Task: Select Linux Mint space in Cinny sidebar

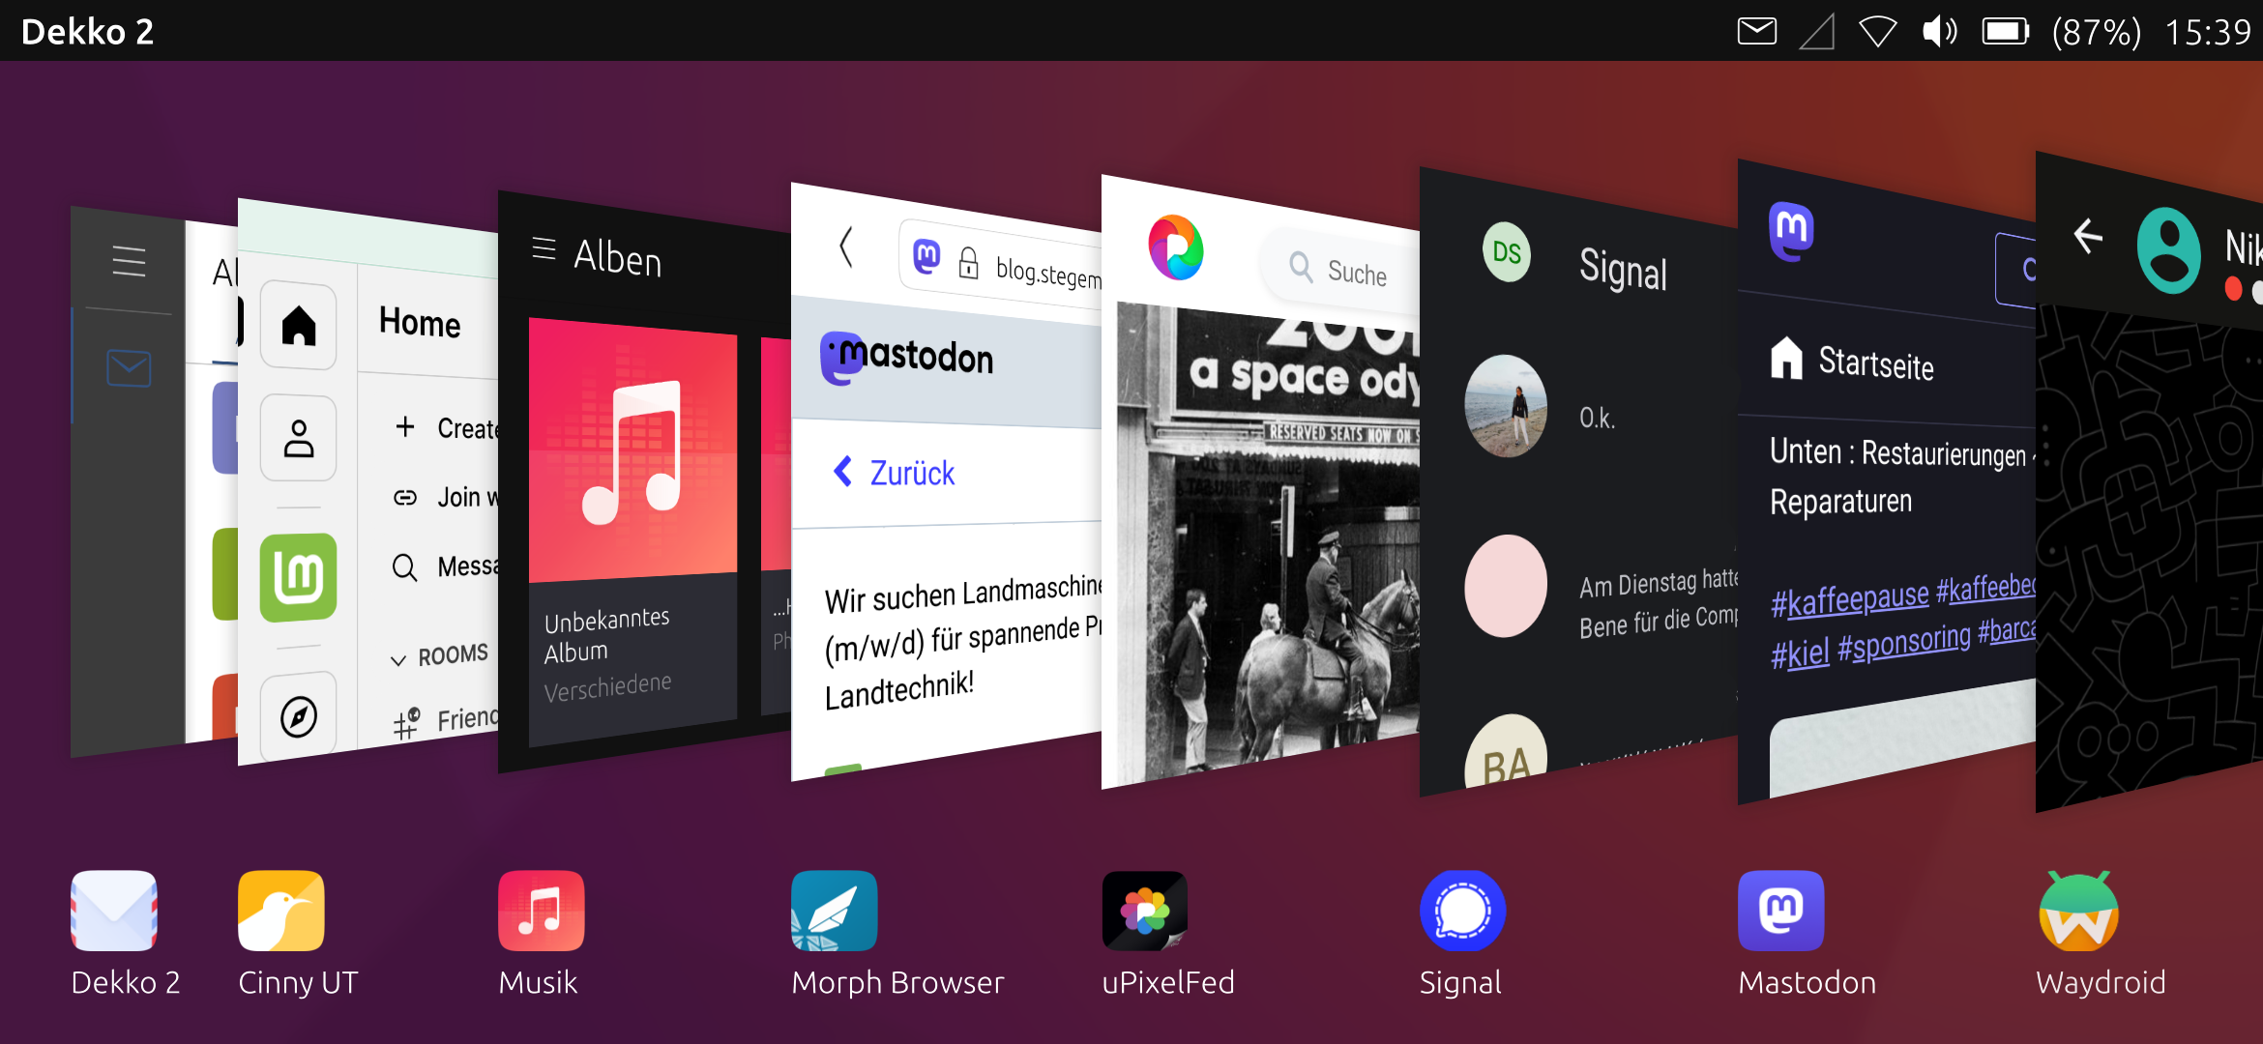Action: 299,577
